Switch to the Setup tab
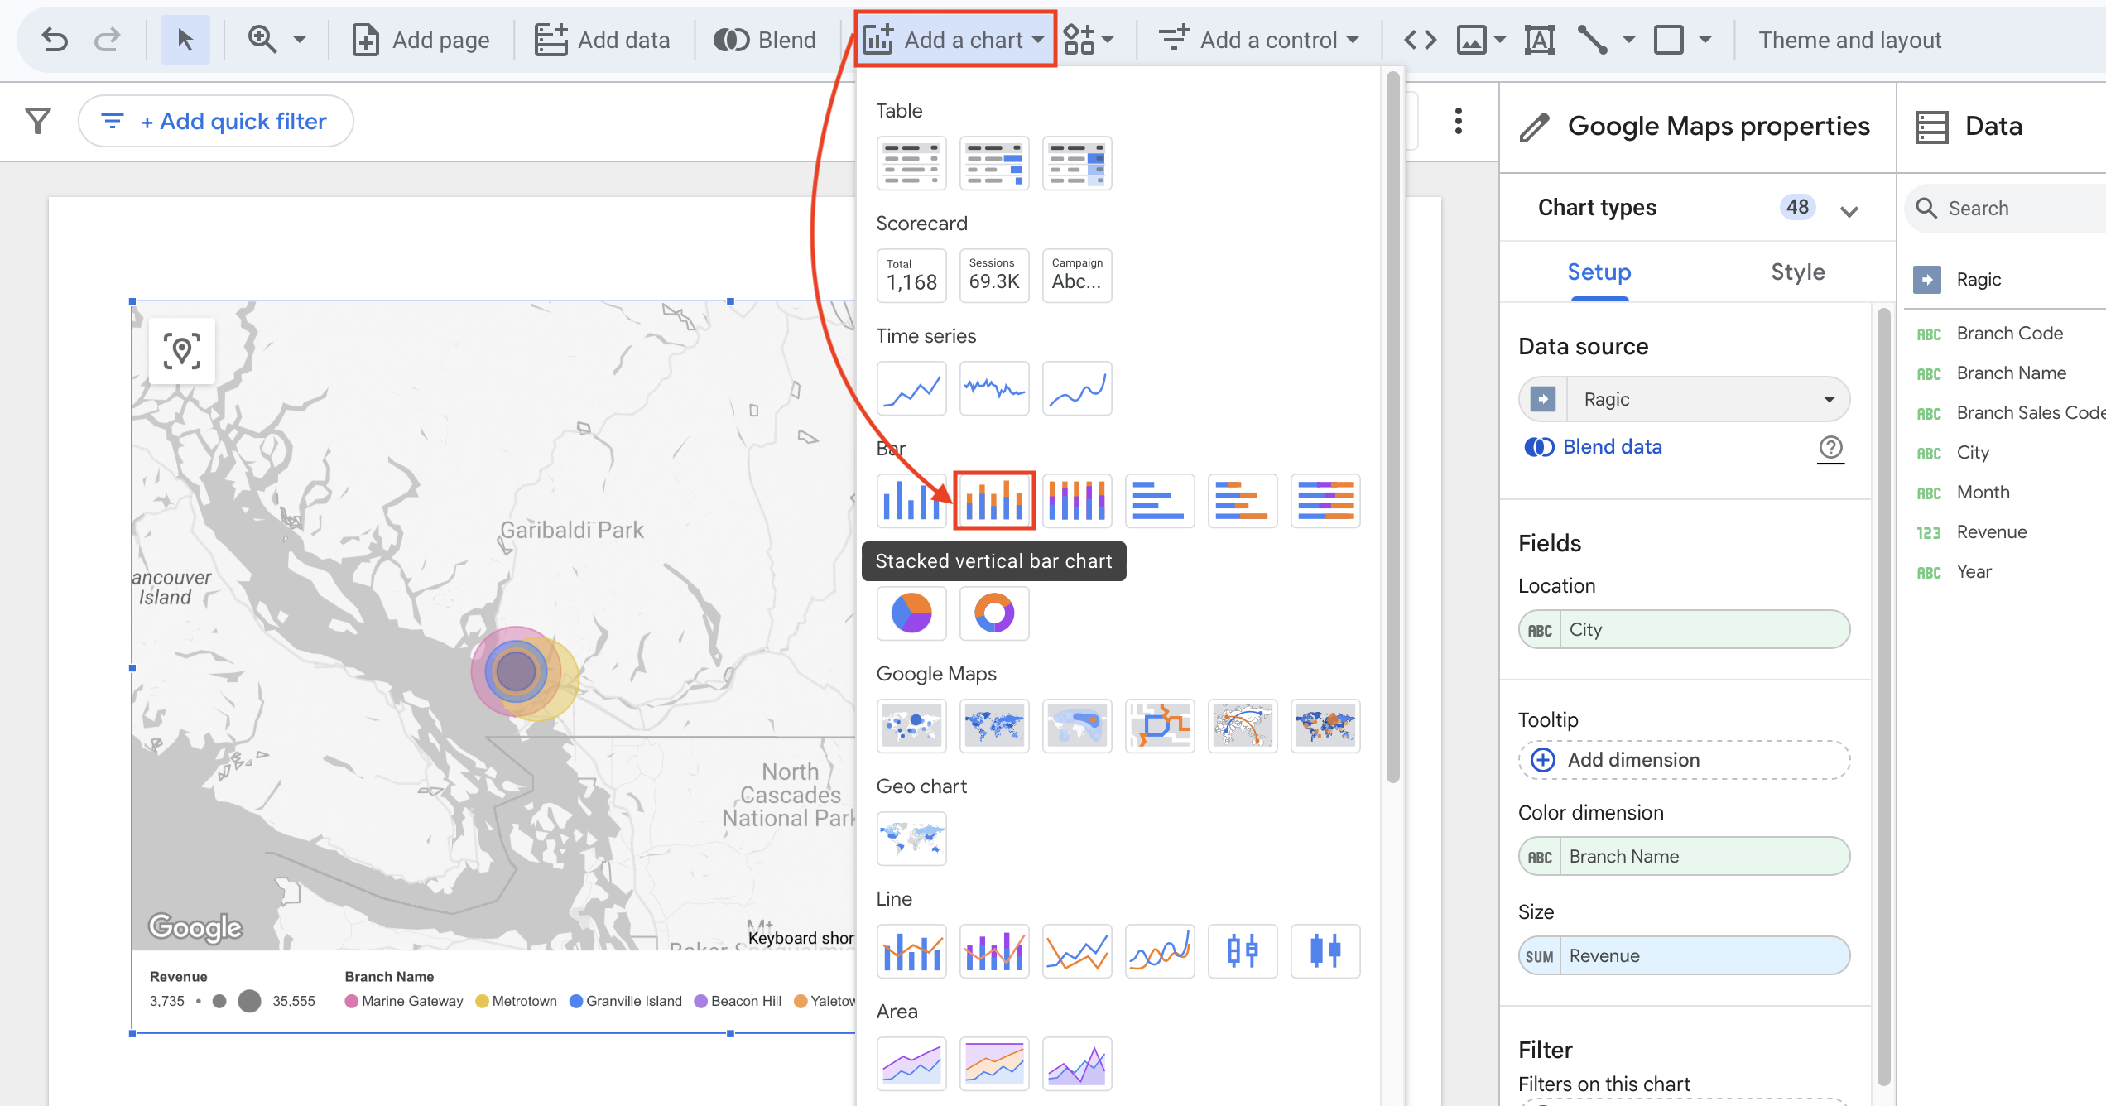Screen dimensions: 2106x1106 point(1599,272)
